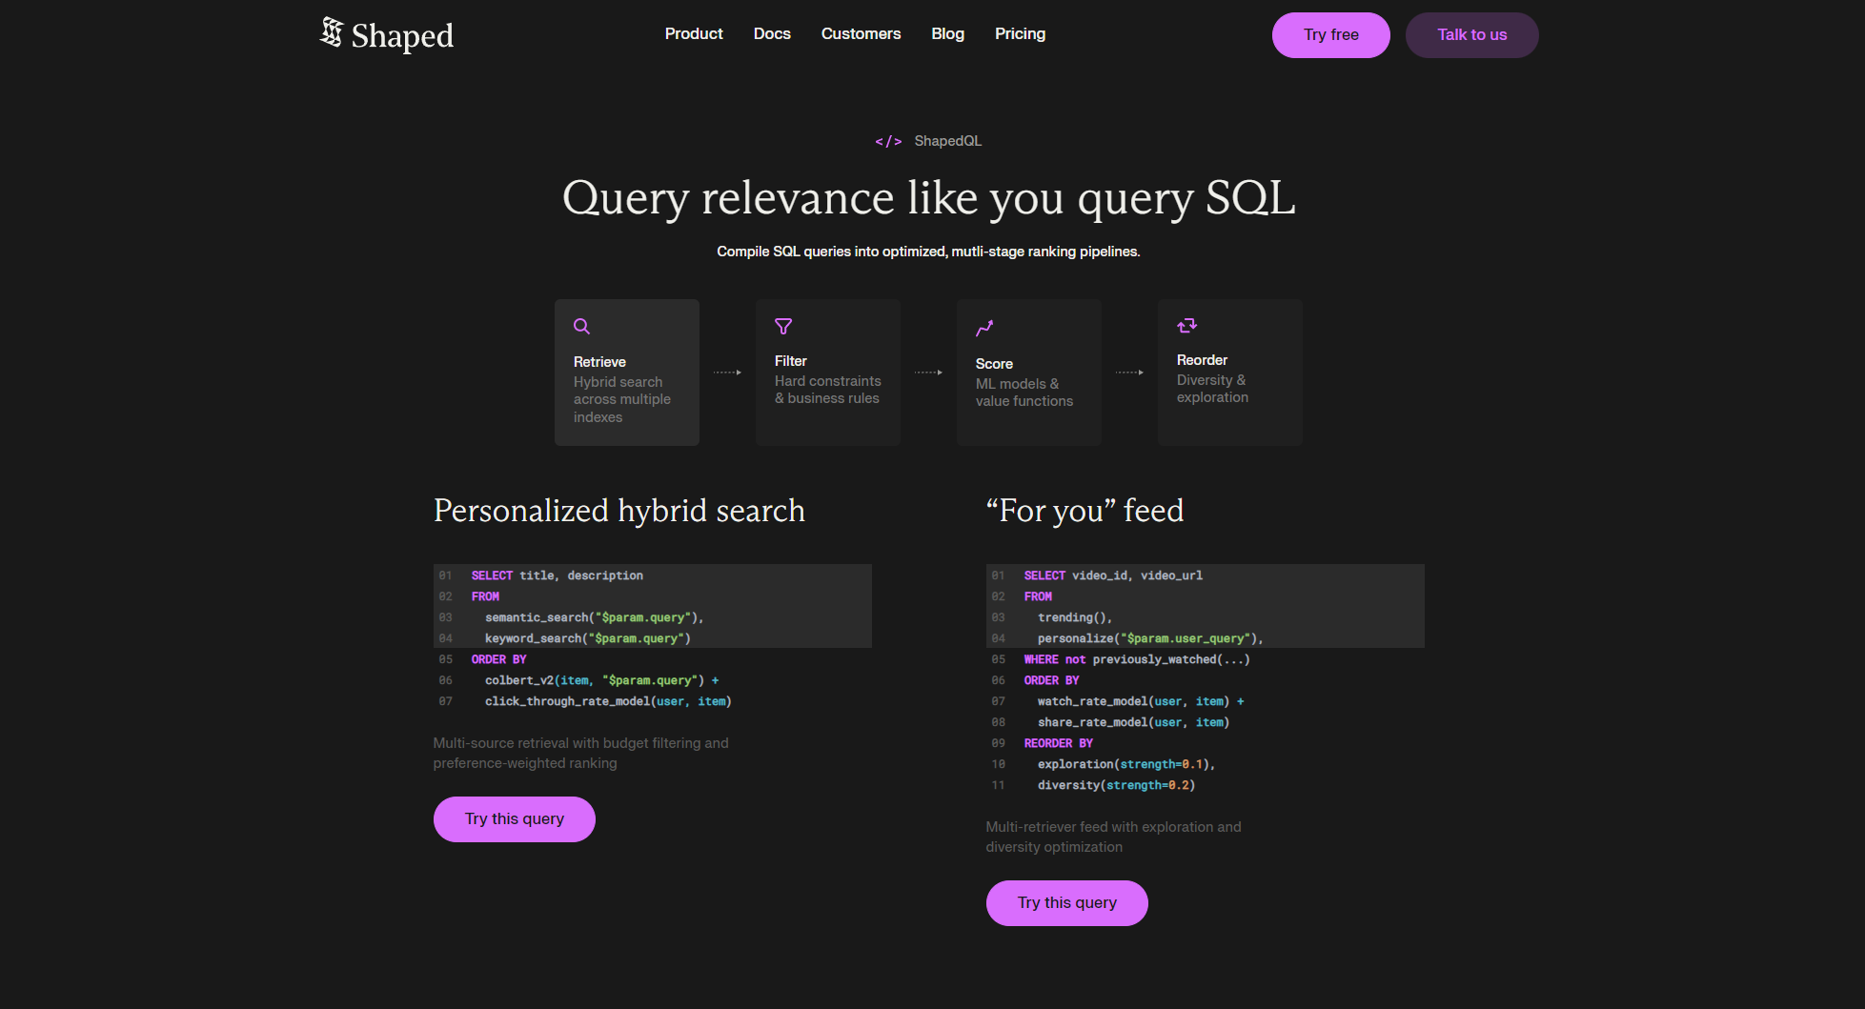The height and width of the screenshot is (1009, 1865).
Task: Click the Shaped wordmark to go home
Action: [x=402, y=36]
